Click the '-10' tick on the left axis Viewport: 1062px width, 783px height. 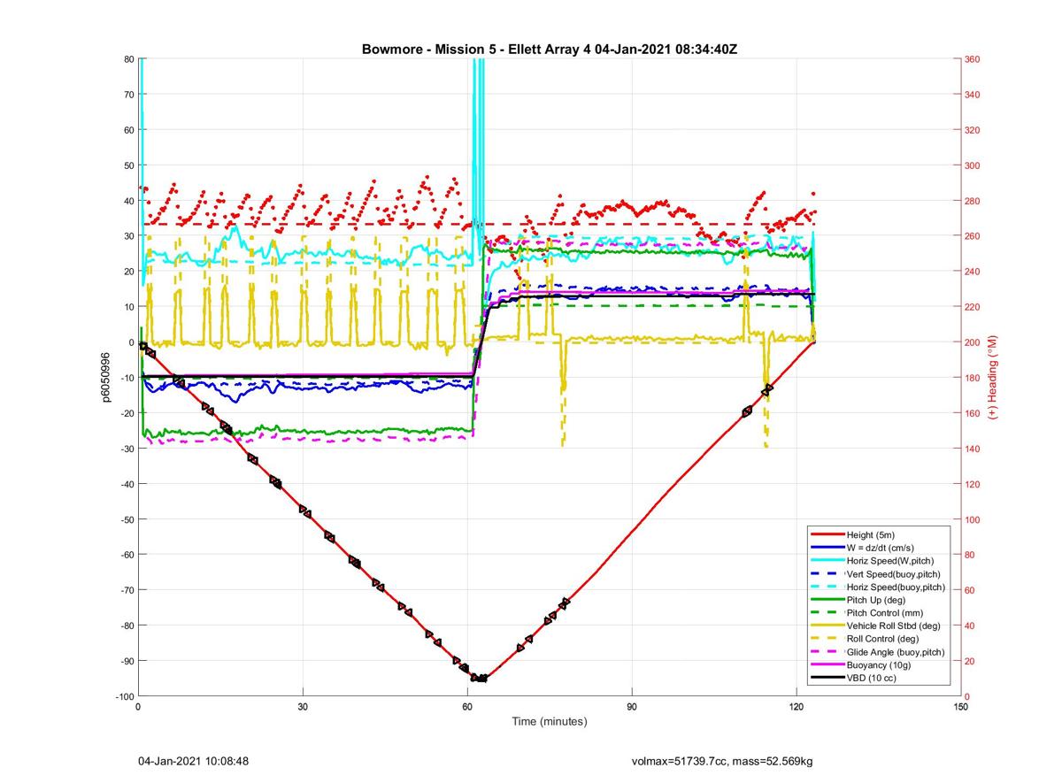coord(127,378)
